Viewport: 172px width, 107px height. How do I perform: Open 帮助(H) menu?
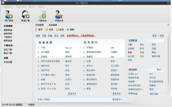(41, 7)
